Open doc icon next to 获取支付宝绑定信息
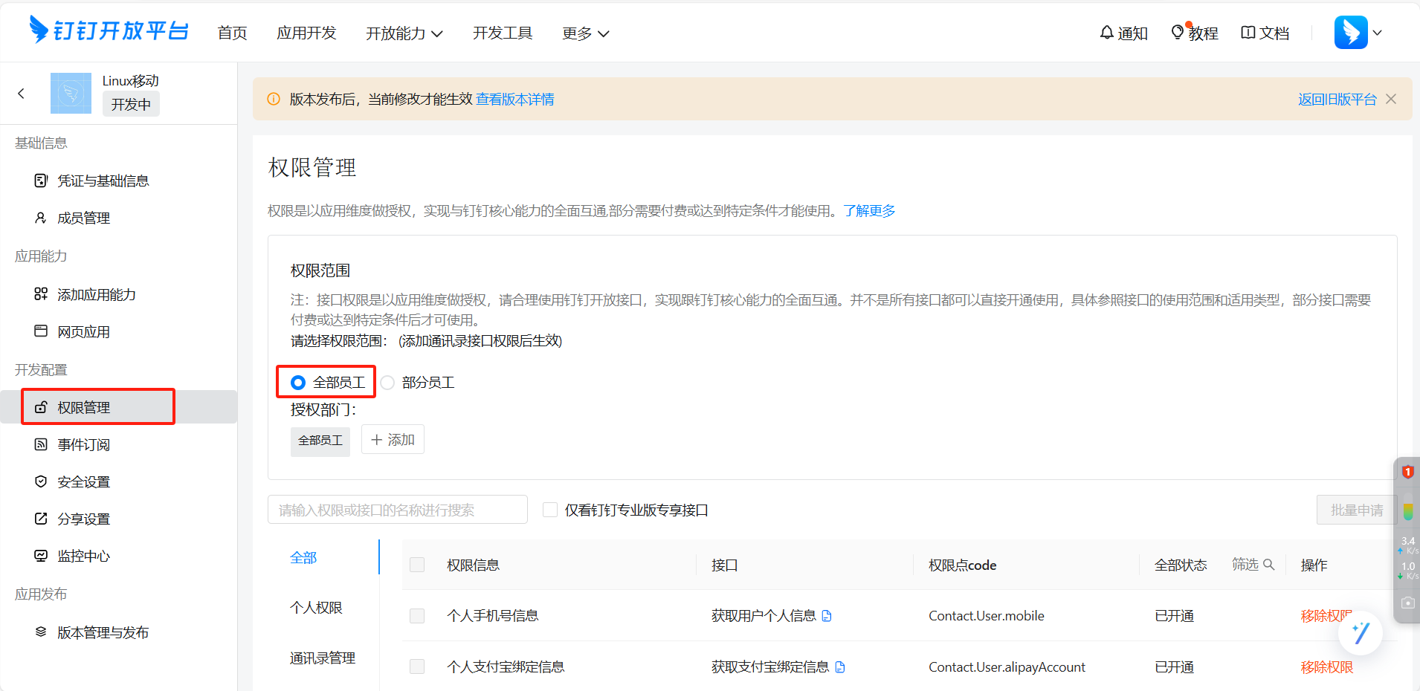This screenshot has height=691, width=1420. (x=840, y=667)
